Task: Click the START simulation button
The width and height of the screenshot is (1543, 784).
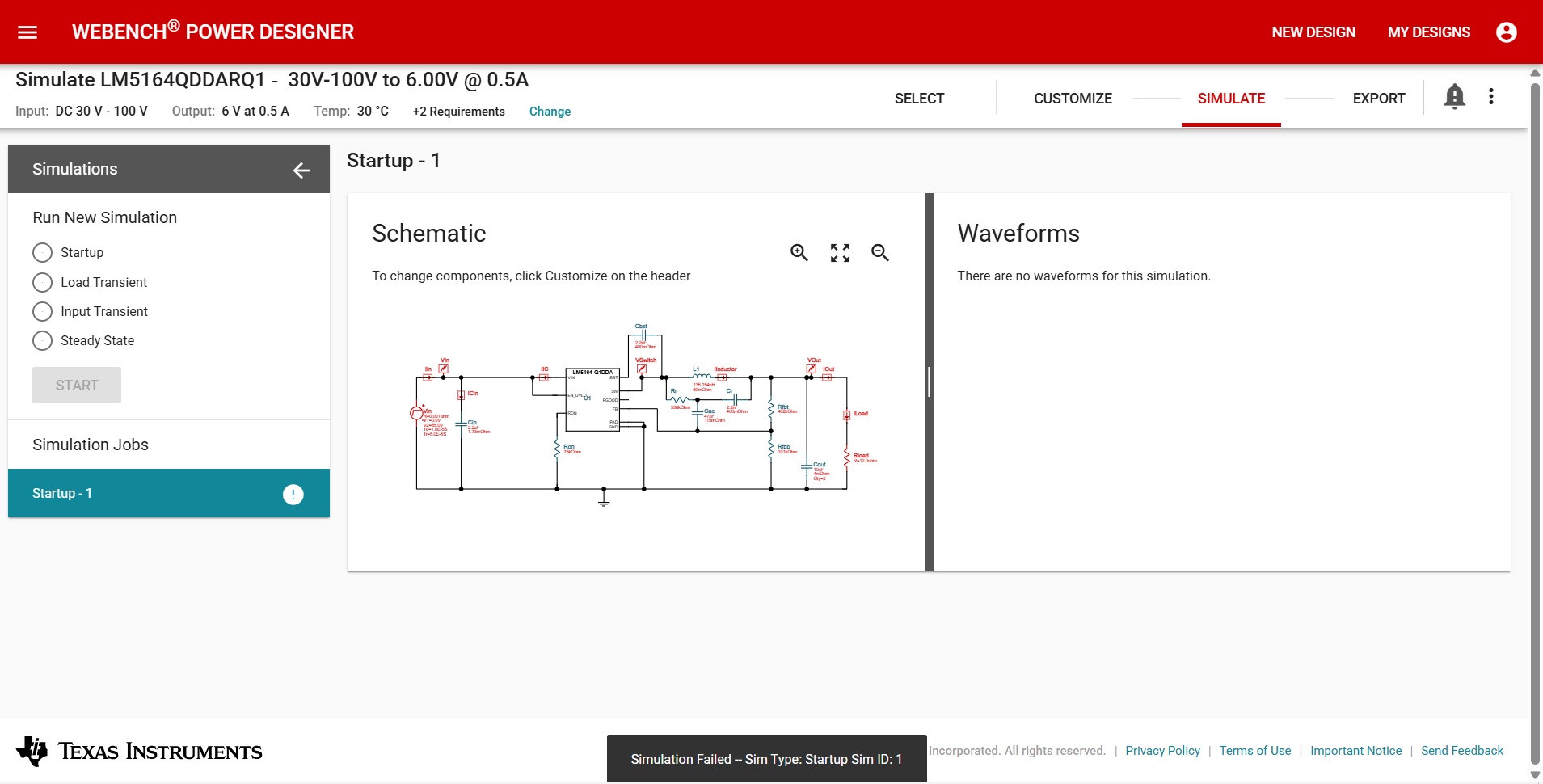Action: pos(77,386)
